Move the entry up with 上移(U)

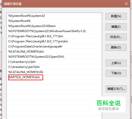[116, 63]
